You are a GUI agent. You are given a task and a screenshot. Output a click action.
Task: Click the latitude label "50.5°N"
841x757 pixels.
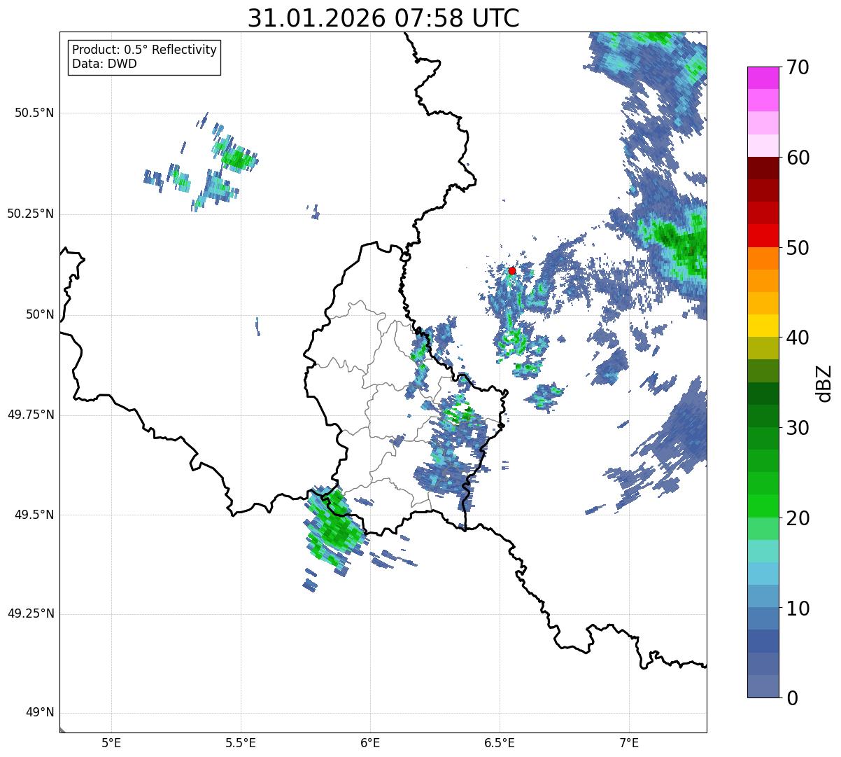pos(34,113)
